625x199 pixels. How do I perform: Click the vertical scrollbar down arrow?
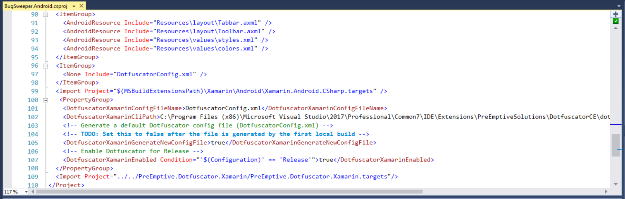point(616,184)
